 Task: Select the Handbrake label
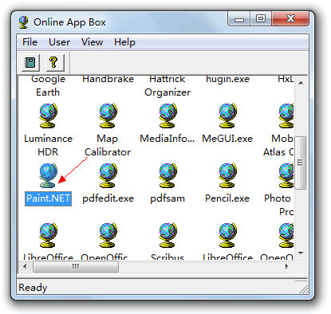click(x=108, y=79)
